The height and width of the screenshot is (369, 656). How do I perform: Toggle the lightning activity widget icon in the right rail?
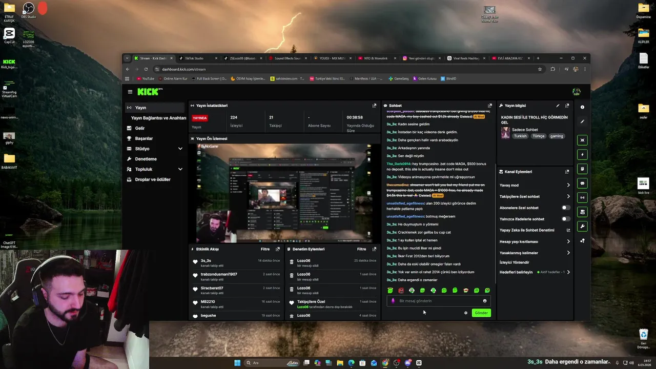(x=582, y=154)
